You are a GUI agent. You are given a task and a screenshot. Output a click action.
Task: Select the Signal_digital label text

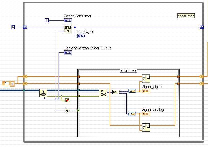[x=152, y=87]
